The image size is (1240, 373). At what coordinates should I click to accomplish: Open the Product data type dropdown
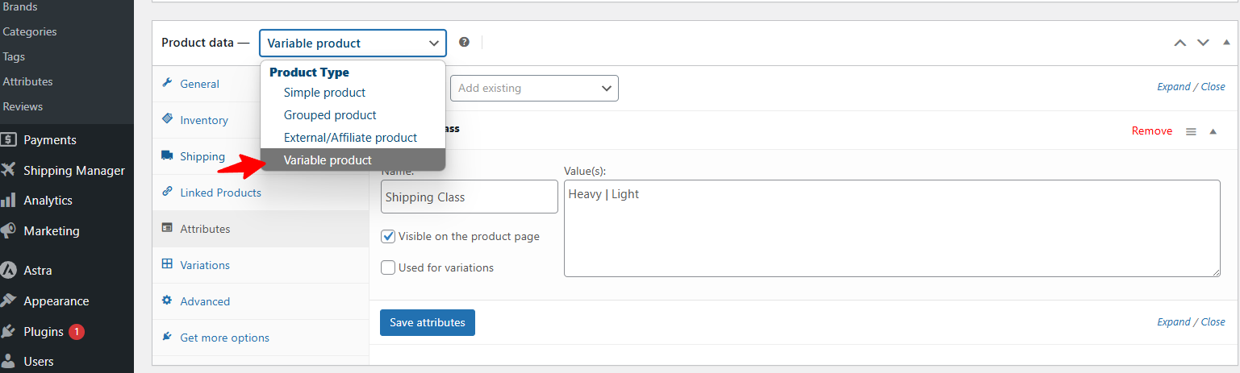(x=353, y=43)
